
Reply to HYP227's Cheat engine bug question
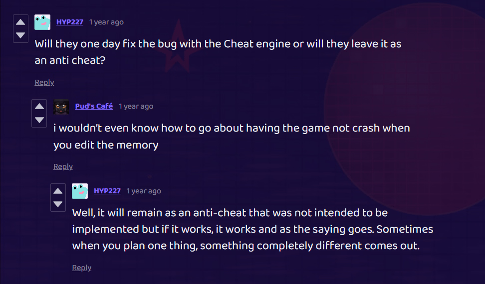(44, 82)
